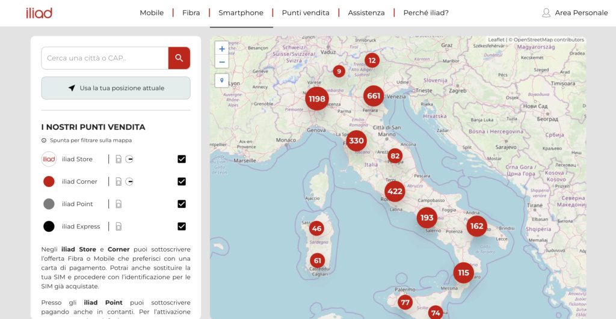Open the 74 stores cluster in Sicilia
Screen dimensions: 616x319
coord(436,313)
